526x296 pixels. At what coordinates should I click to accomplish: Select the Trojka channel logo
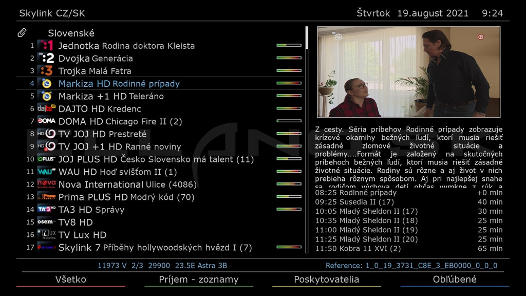coord(46,71)
